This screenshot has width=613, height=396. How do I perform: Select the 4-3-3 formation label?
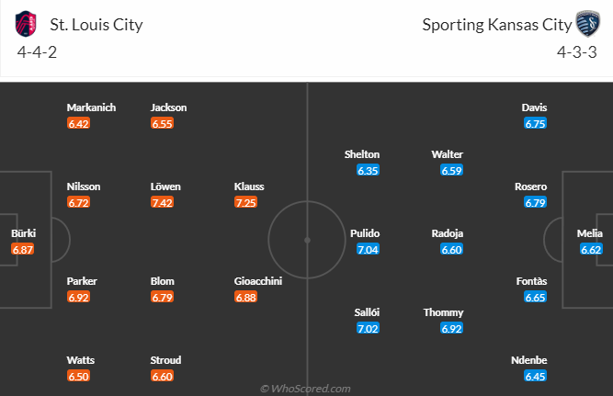click(577, 52)
